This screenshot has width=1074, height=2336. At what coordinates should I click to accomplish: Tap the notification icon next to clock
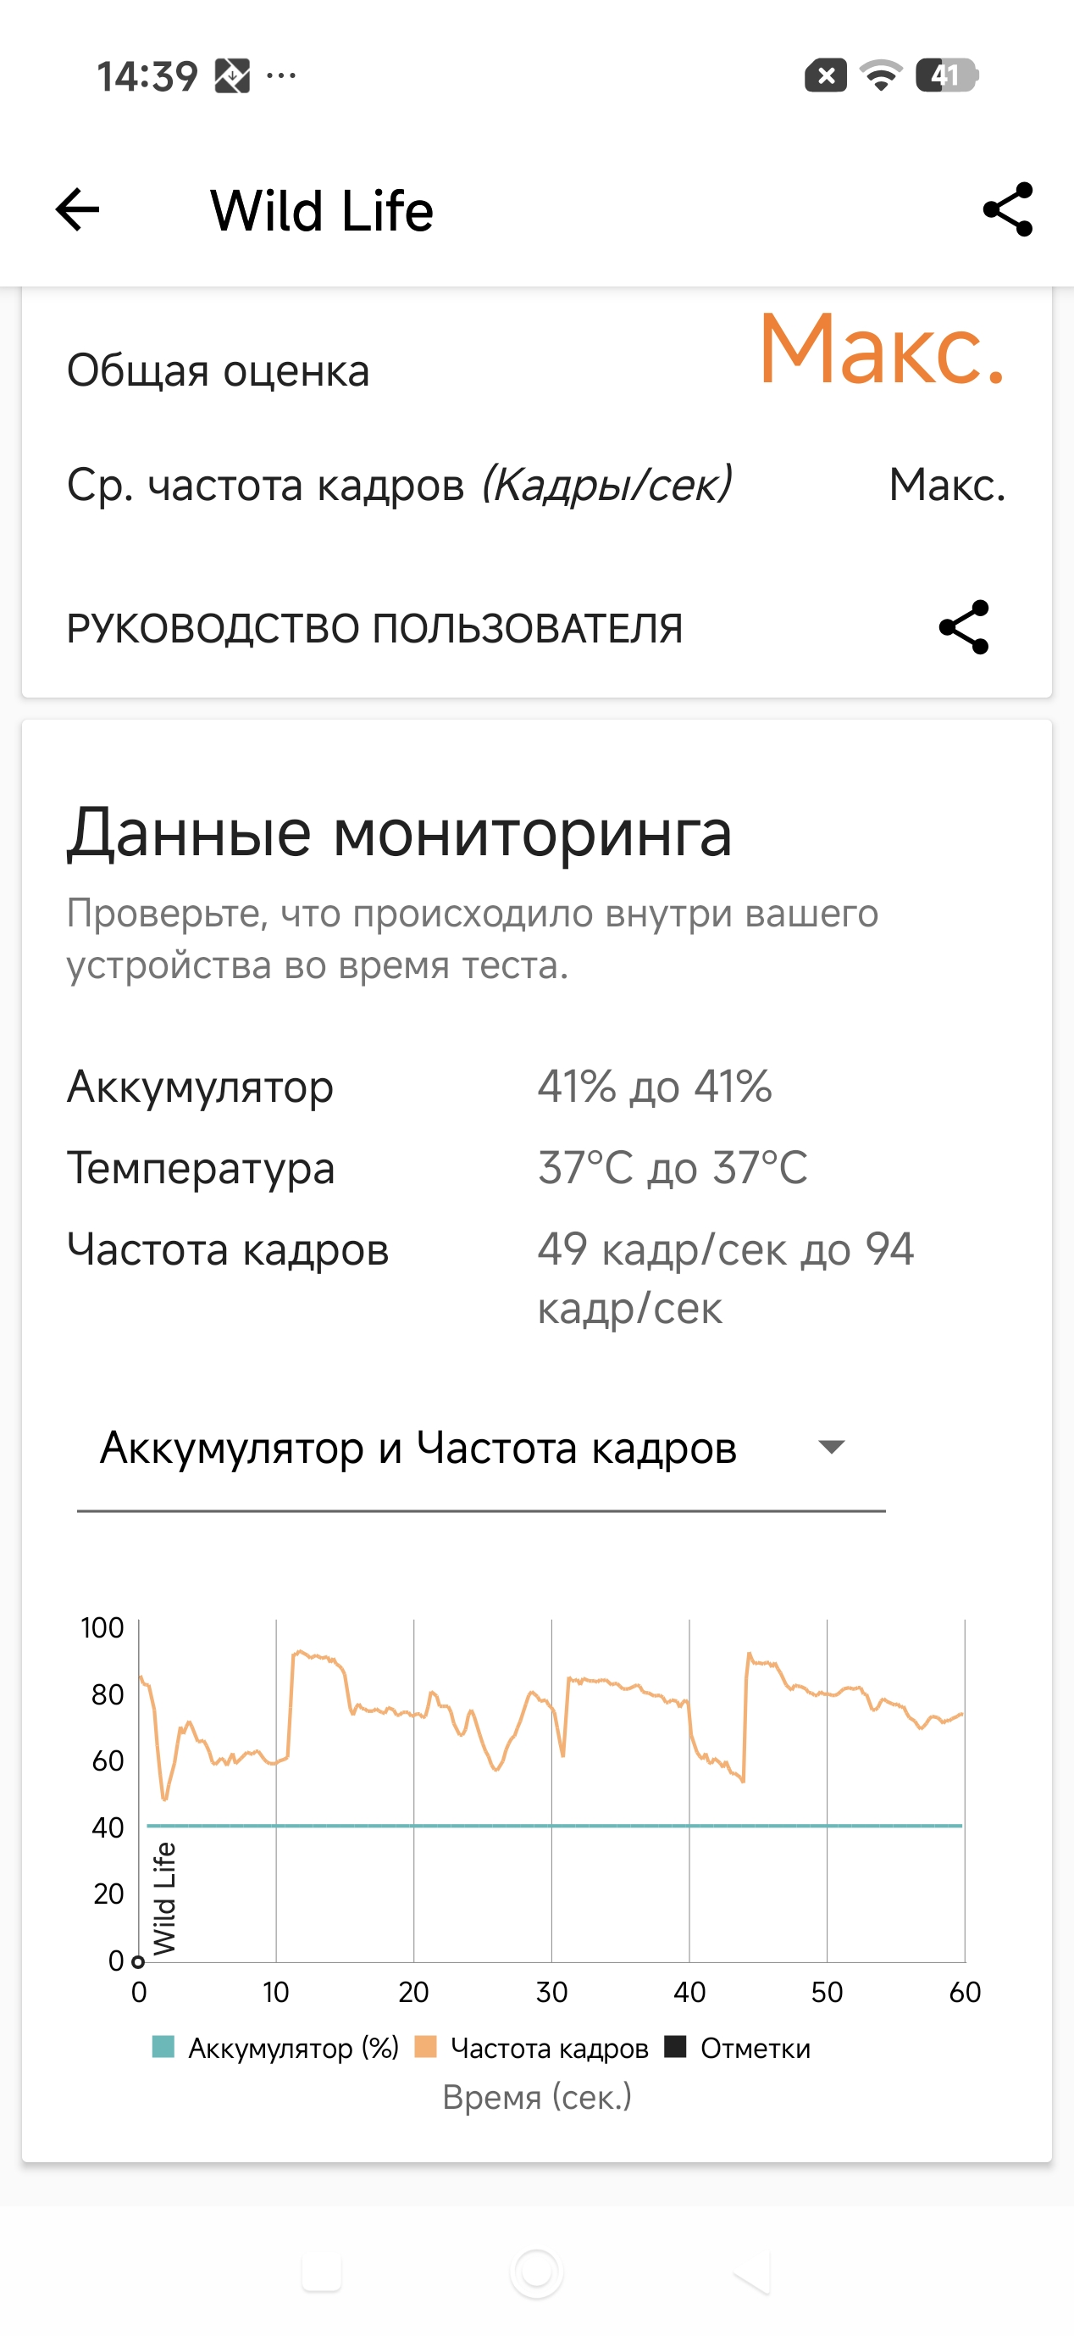tap(232, 76)
